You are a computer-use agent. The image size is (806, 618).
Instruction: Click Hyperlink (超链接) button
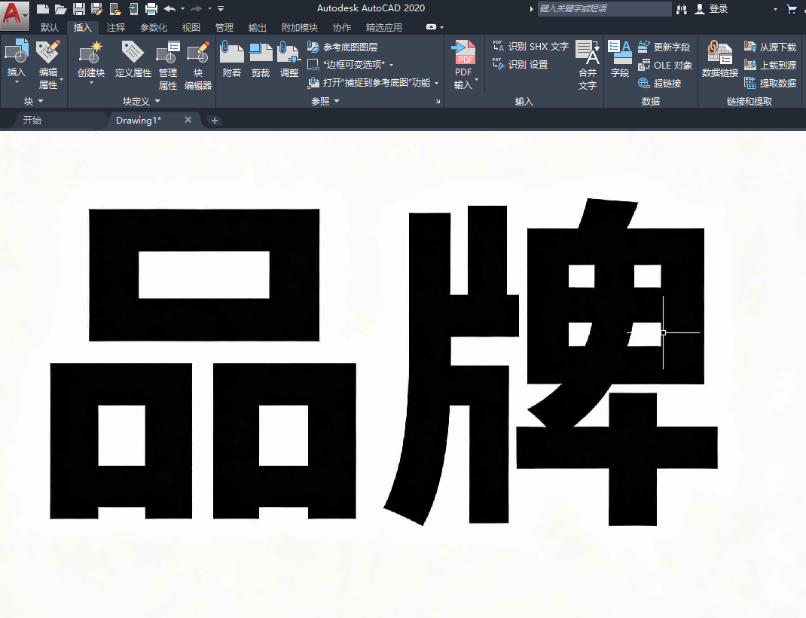tap(660, 83)
